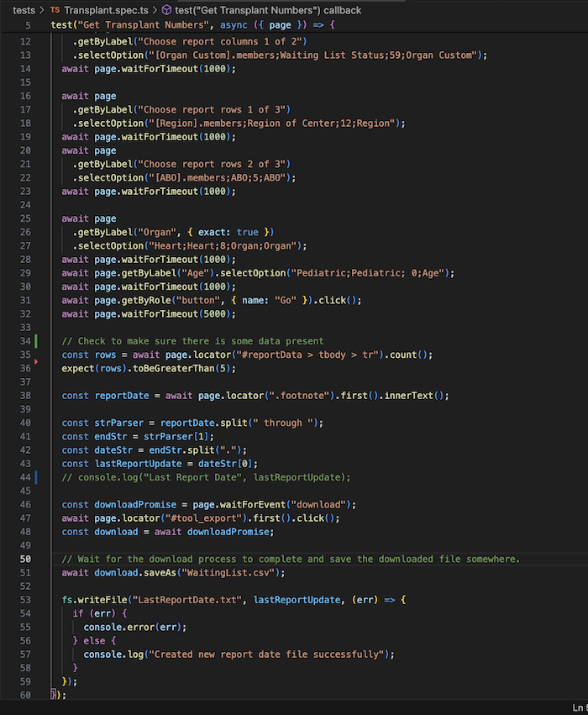Image resolution: width=588 pixels, height=715 pixels.
Task: Click the "Go" button name string
Action: pyautogui.click(x=286, y=301)
